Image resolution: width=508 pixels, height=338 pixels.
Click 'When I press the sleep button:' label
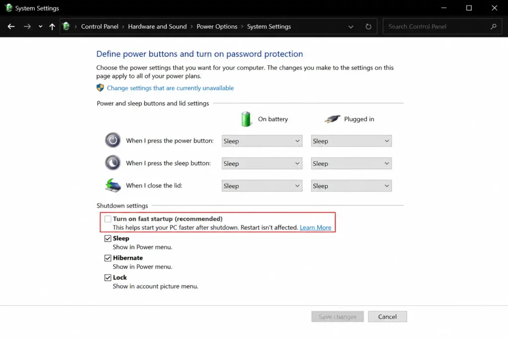coord(168,163)
